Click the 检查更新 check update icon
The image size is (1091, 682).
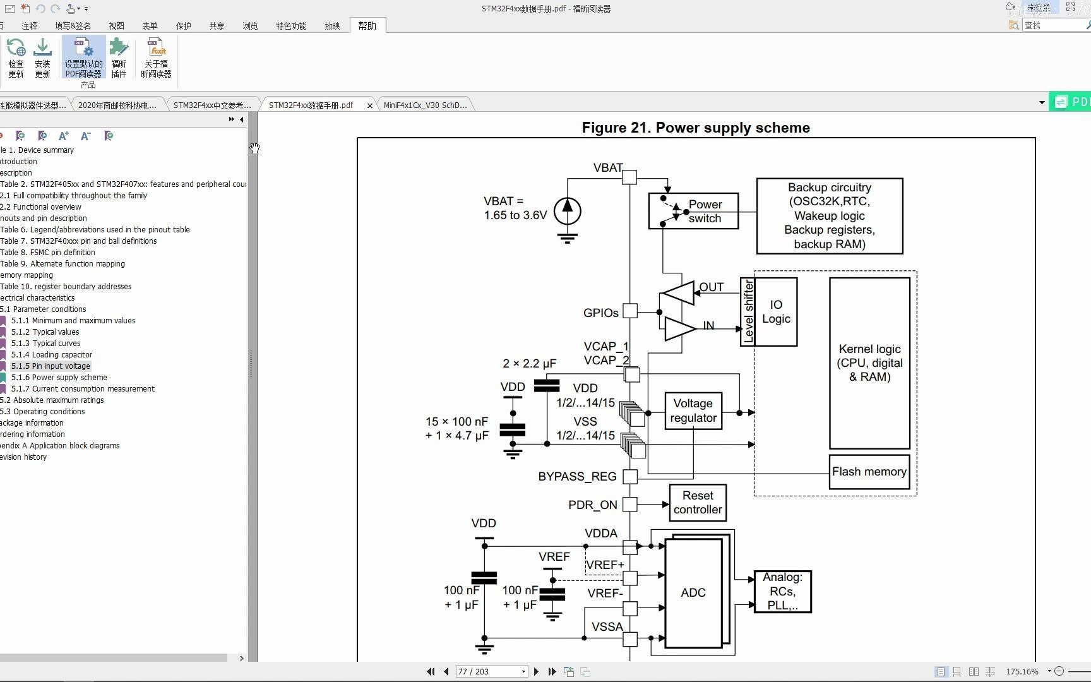pos(16,57)
